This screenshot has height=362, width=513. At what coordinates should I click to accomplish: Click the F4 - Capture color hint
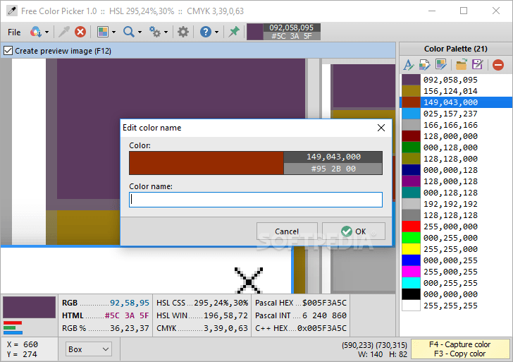[459, 344]
